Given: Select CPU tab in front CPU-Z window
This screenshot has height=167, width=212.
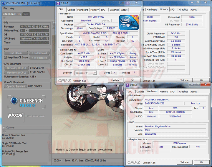Looking at the screenshot, I should click(61, 9).
